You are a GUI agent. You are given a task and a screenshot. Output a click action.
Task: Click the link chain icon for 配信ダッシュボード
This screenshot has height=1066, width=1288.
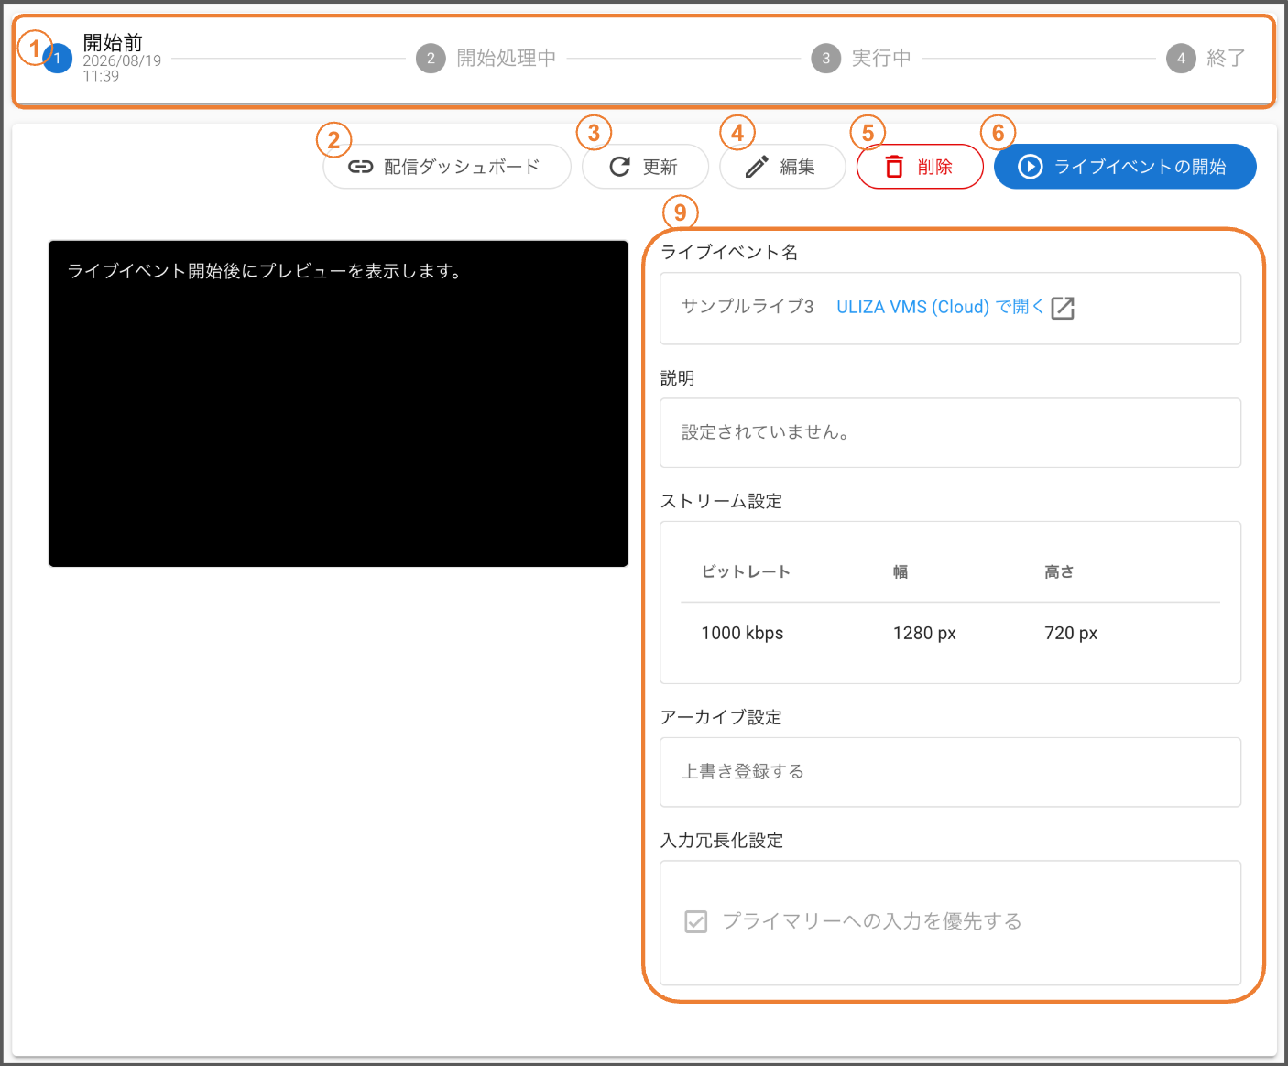click(x=360, y=167)
